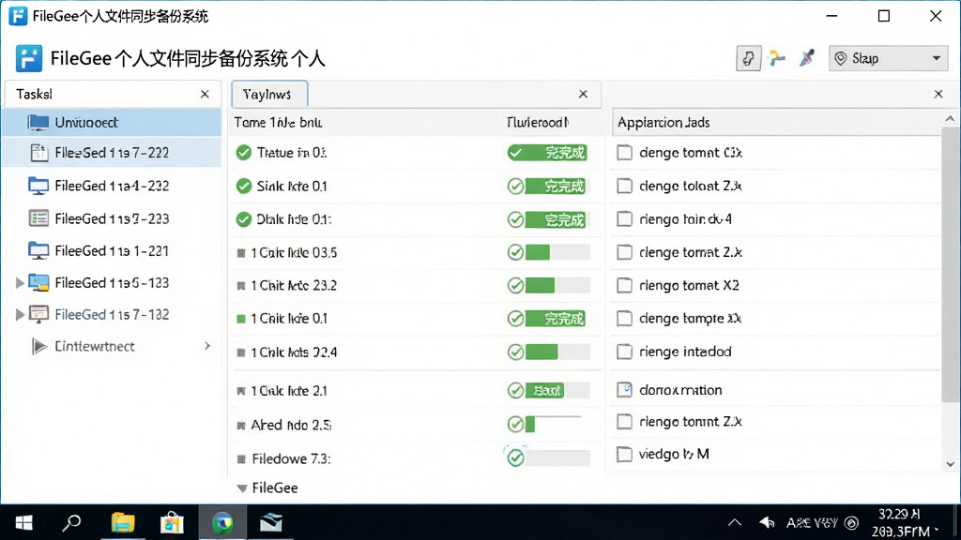Select the Unviuooect folder item
This screenshot has width=961, height=540.
point(113,123)
